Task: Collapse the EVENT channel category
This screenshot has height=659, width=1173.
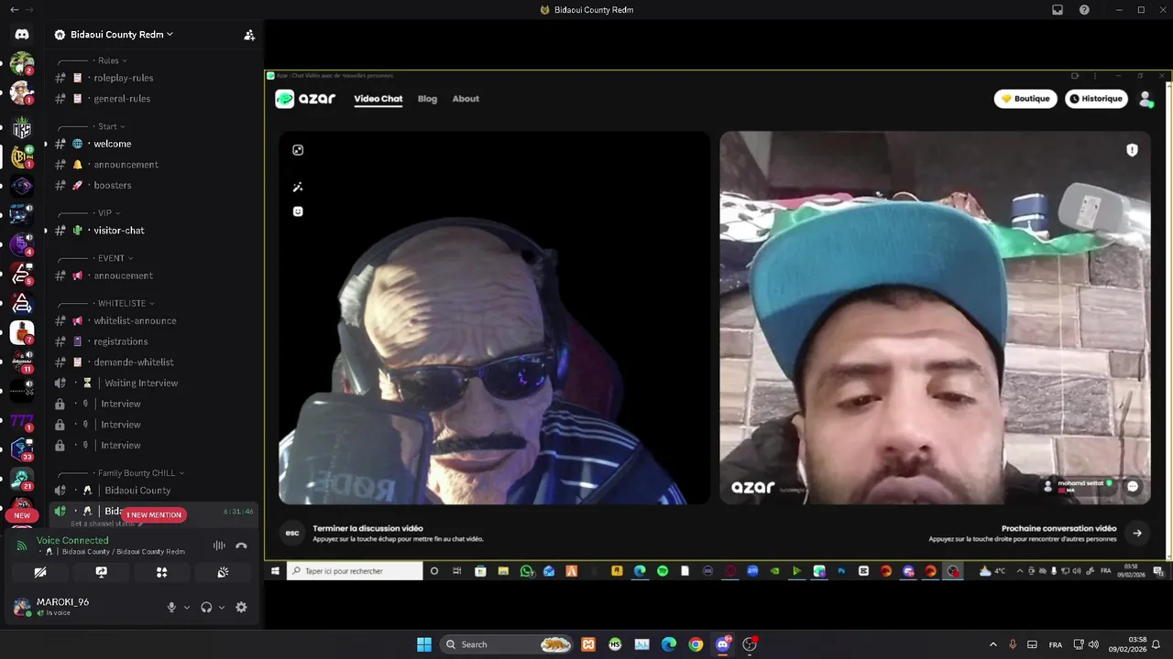Action: click(115, 258)
